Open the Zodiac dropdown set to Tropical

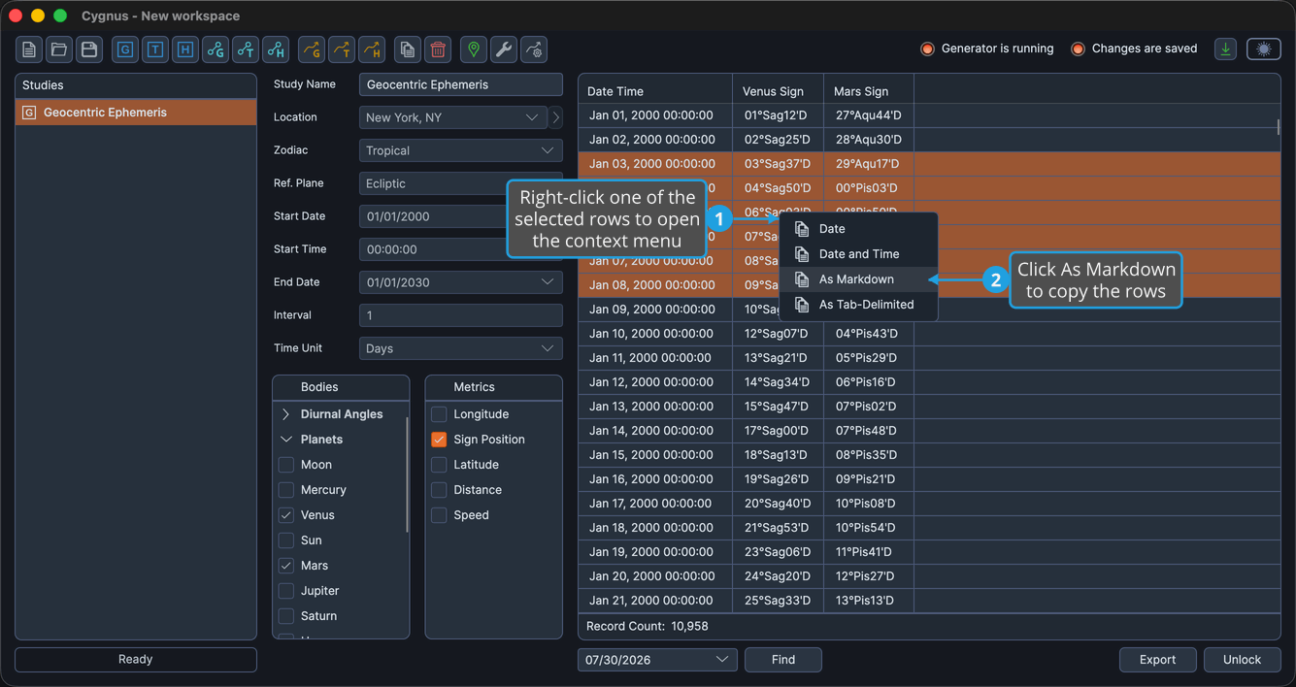[461, 150]
